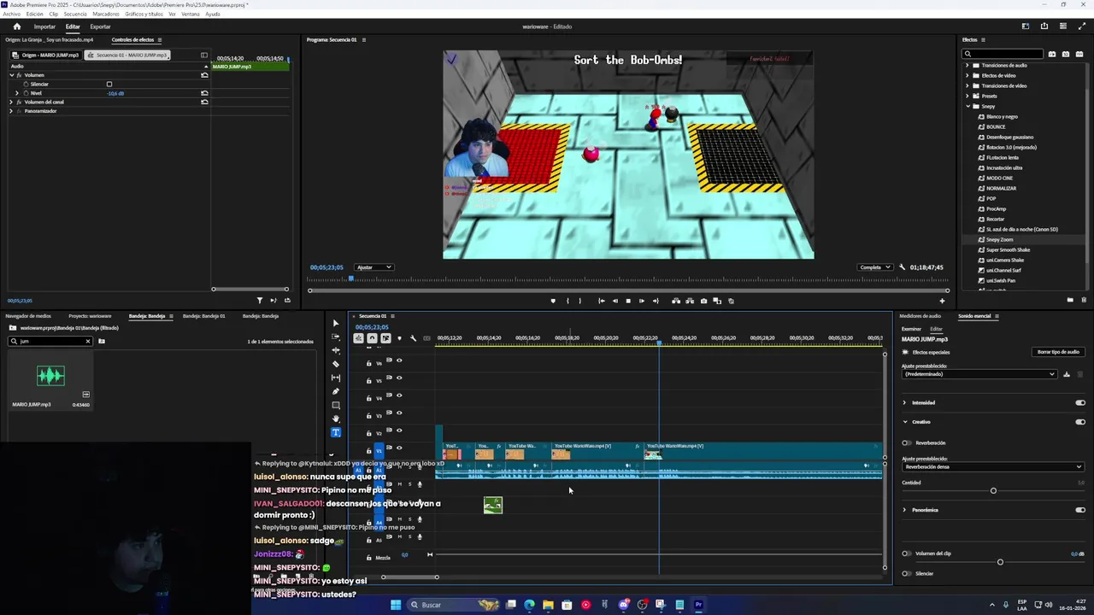Enable Silenciar toggle in Essential Sound
This screenshot has width=1094, height=615.
pos(906,573)
